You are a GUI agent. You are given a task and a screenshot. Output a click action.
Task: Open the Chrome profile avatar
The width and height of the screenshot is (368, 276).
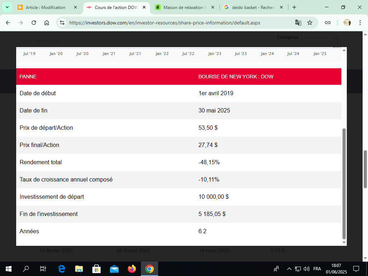tap(347, 23)
